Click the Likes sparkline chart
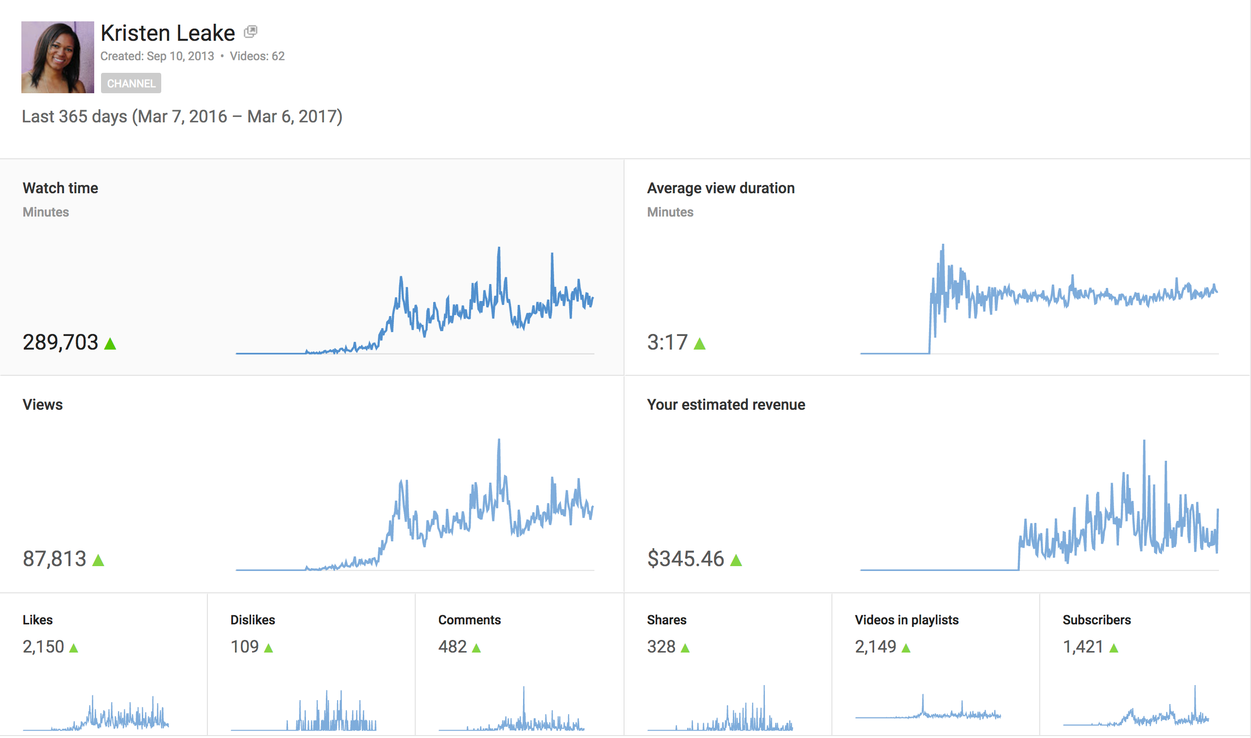Image resolution: width=1251 pixels, height=738 pixels. pyautogui.click(x=96, y=713)
